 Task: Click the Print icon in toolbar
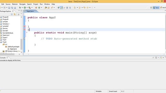15,7
